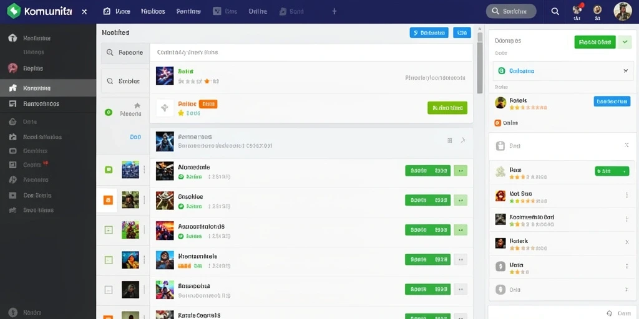Switch to the Nictices tab
The width and height of the screenshot is (639, 319).
[154, 11]
